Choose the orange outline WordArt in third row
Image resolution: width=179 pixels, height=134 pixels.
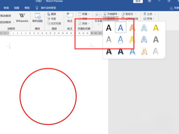(x=144, y=51)
